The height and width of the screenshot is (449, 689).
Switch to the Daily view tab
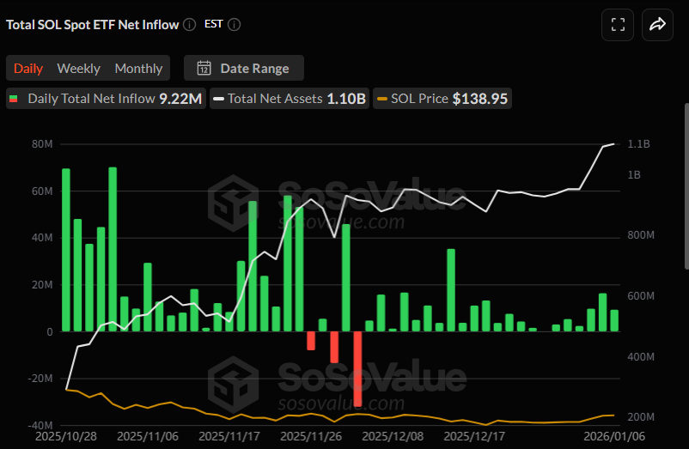pyautogui.click(x=28, y=68)
